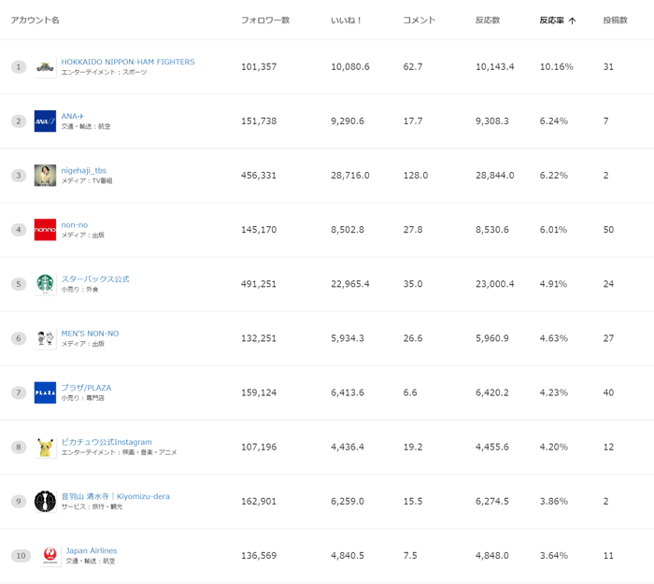The image size is (654, 584).
Task: Open the Japan Airlines account link
Action: coord(92,550)
